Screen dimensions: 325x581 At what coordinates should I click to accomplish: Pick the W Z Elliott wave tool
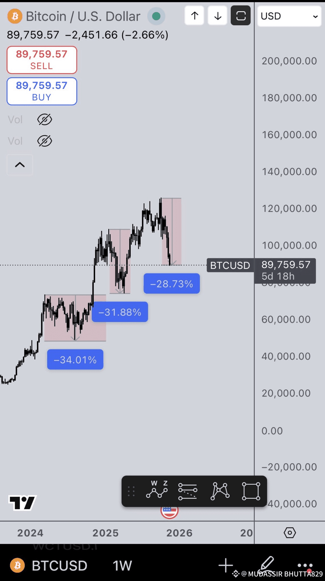157,489
